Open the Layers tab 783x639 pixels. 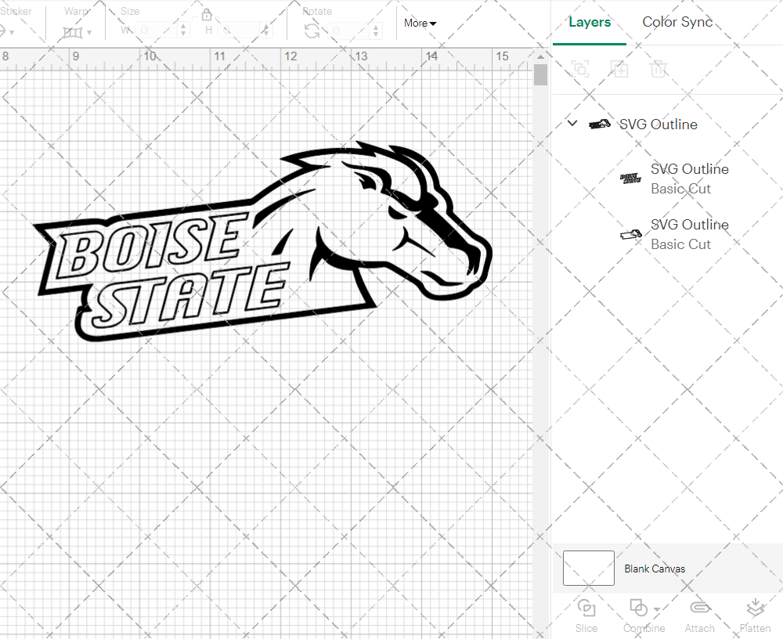(x=590, y=22)
